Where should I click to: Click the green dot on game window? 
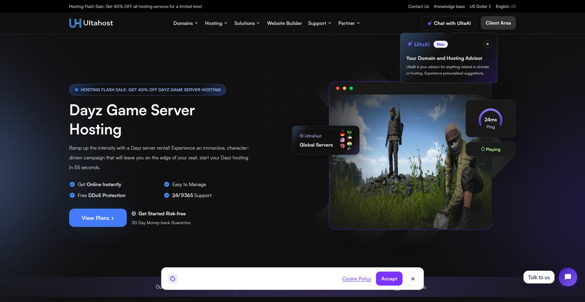click(351, 88)
